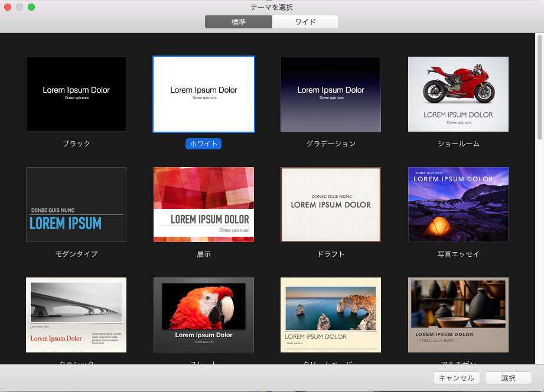The width and height of the screenshot is (544, 392).
Task: Choose the クラシック theme with bridge photo
Action: point(76,315)
